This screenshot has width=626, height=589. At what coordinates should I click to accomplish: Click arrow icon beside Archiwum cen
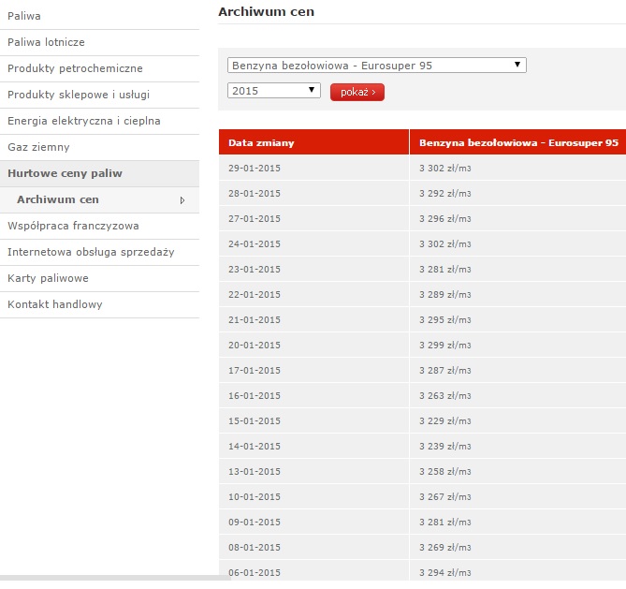point(182,199)
